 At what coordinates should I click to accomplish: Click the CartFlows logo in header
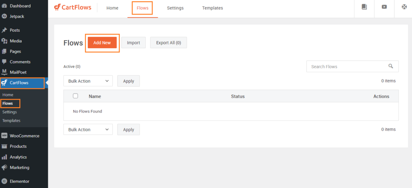pos(73,7)
